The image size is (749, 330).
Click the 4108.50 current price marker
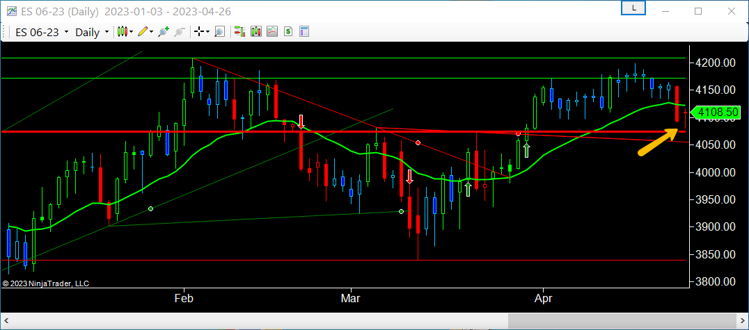[x=715, y=113]
